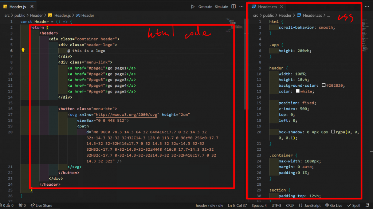Screen dimensions: 373x209
Task: Click 'Header.js' file in left breadcrumb
Action: tap(62, 15)
